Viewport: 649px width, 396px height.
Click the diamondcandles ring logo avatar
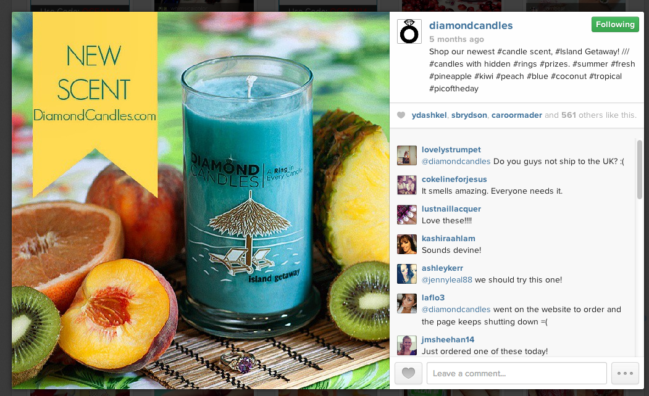coord(409,31)
